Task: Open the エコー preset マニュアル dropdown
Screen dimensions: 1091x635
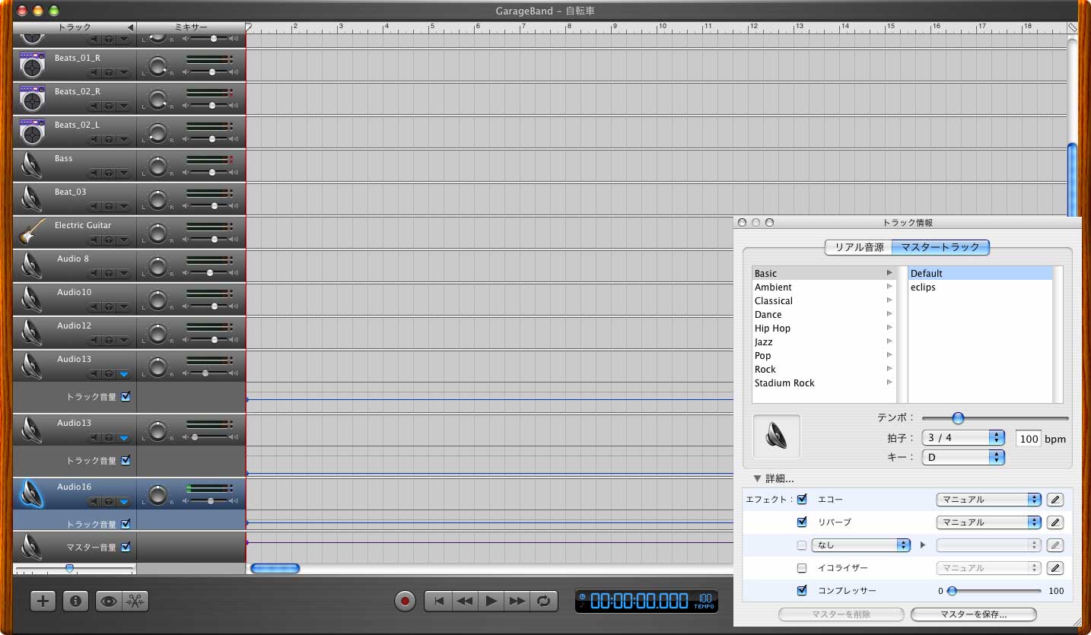Action: [x=988, y=500]
